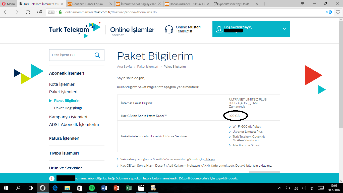343x193 pixels.
Task: Go back with browser back arrow
Action: point(5,12)
